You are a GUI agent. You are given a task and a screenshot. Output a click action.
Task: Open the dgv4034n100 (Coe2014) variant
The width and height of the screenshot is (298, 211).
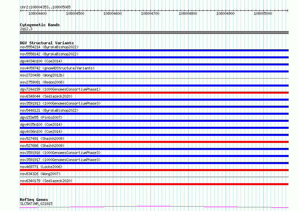point(41,61)
